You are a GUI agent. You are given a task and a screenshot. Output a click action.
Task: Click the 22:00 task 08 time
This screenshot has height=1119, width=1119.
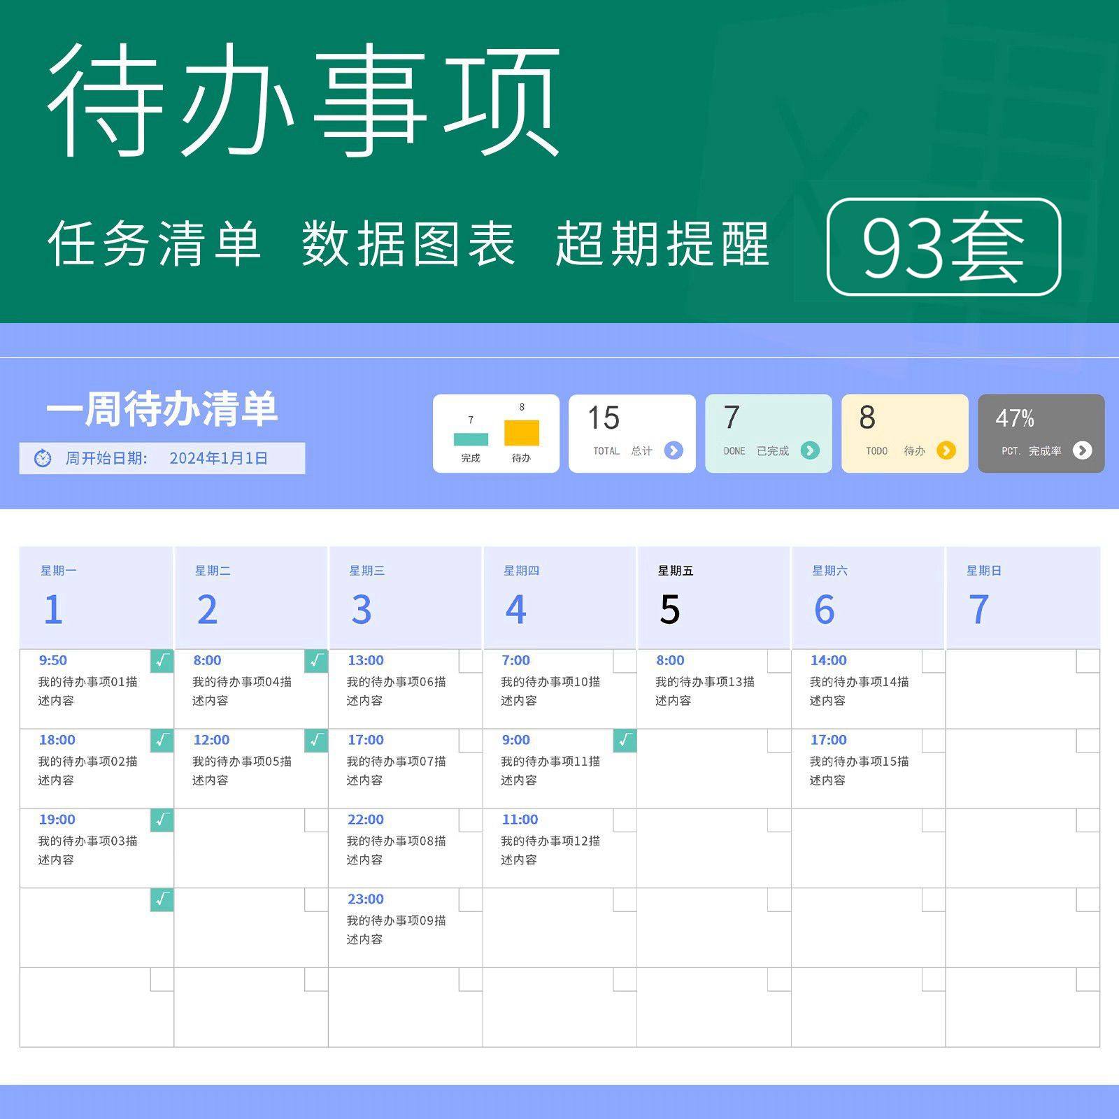[x=365, y=820]
